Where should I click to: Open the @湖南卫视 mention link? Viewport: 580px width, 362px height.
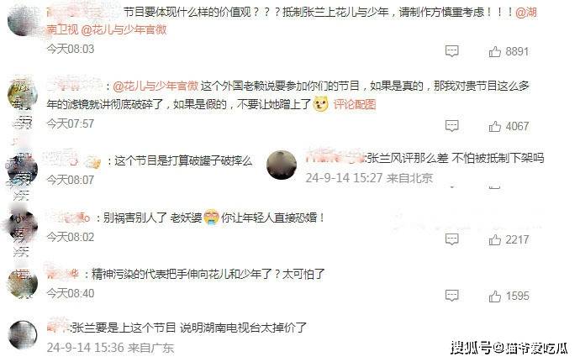point(292,21)
